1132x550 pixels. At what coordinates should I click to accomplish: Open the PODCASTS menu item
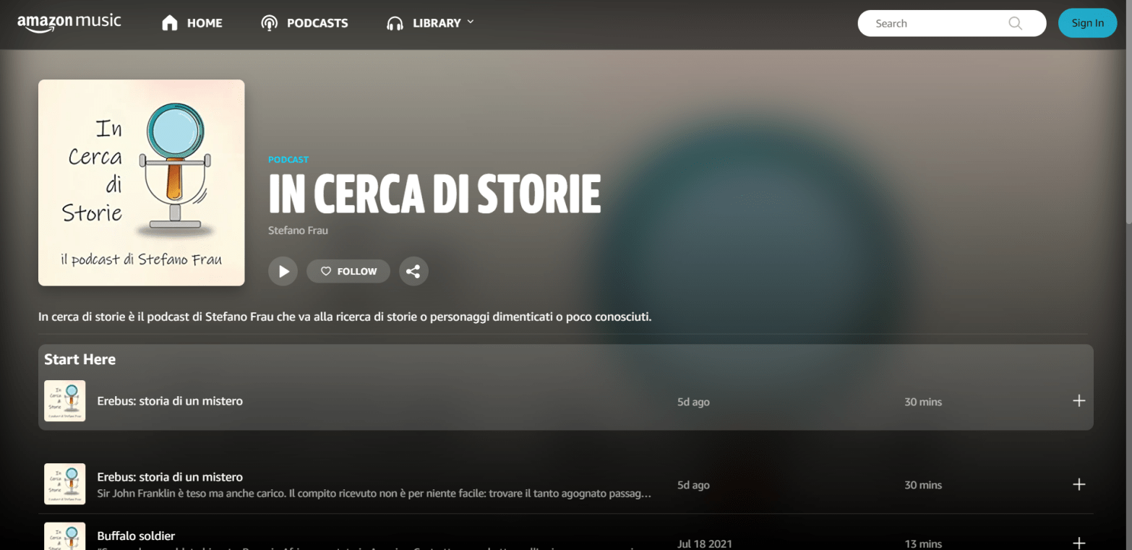[x=317, y=23]
